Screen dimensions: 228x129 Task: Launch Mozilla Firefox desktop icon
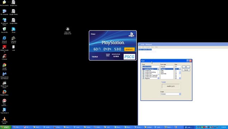(x=4, y=93)
